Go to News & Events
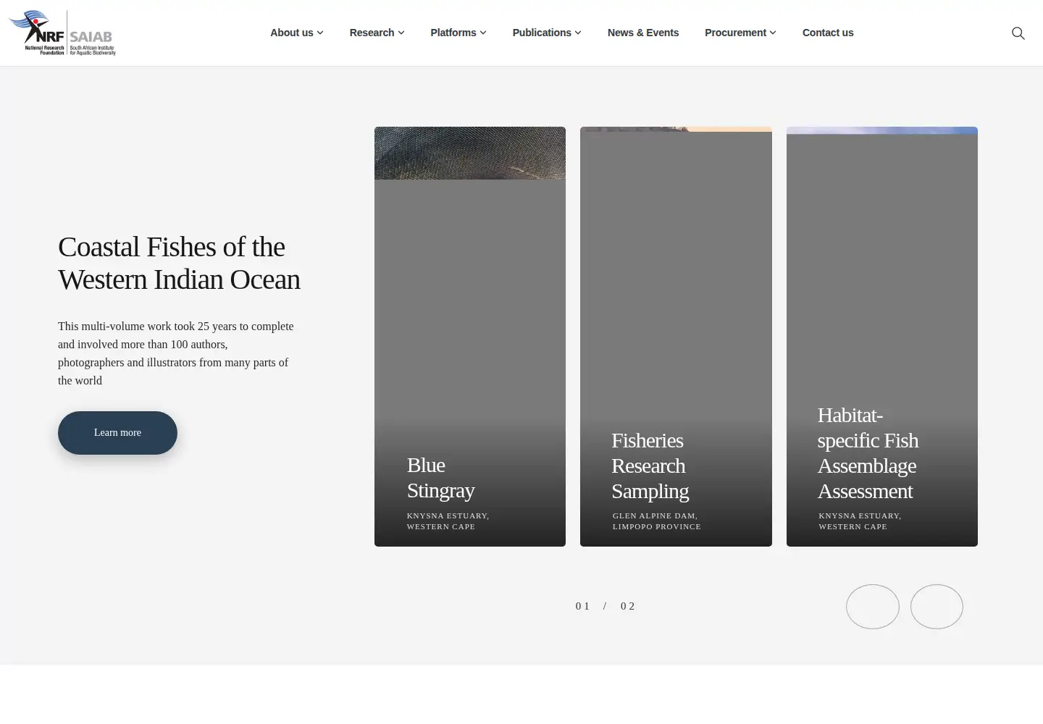This screenshot has width=1043, height=724. [643, 33]
